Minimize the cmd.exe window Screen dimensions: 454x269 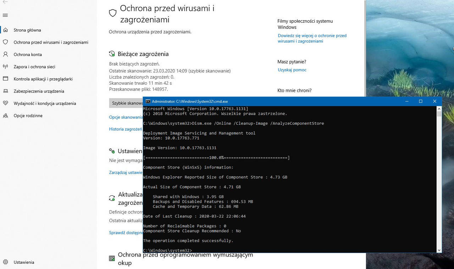pyautogui.click(x=406, y=101)
